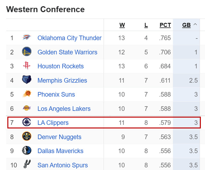
Task: Open the Memphis Grizzlies team link
Action: [62, 81]
